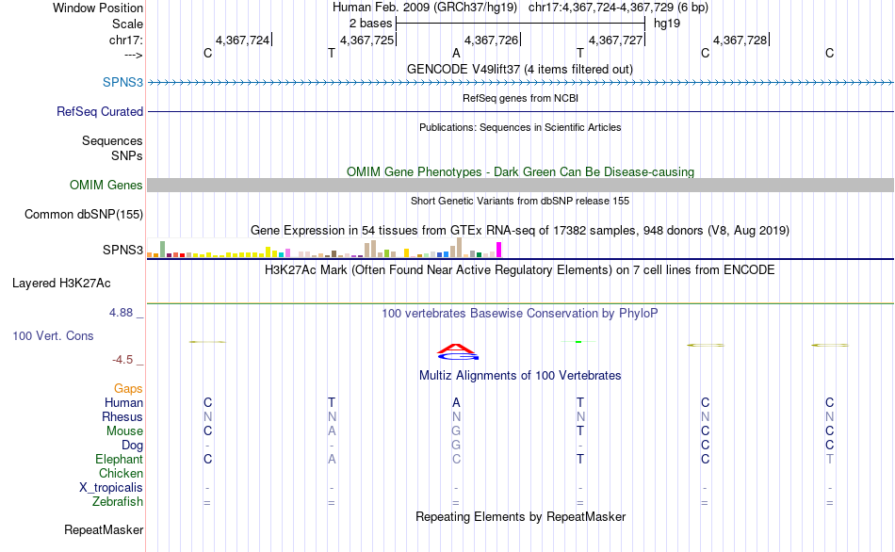Click Repeating Elements by RepeatMasker title
Image resolution: width=895 pixels, height=552 pixels.
[520, 516]
